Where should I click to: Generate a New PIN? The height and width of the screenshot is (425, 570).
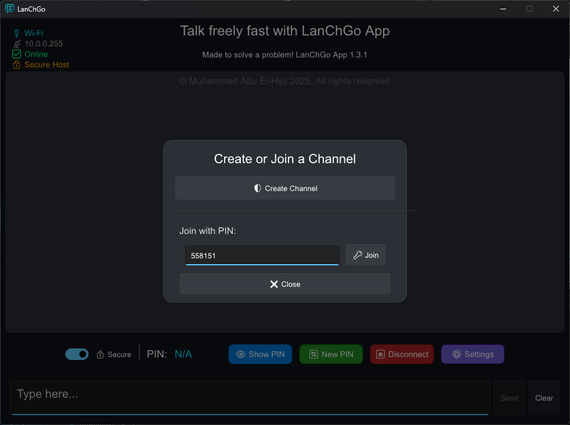[x=331, y=354]
